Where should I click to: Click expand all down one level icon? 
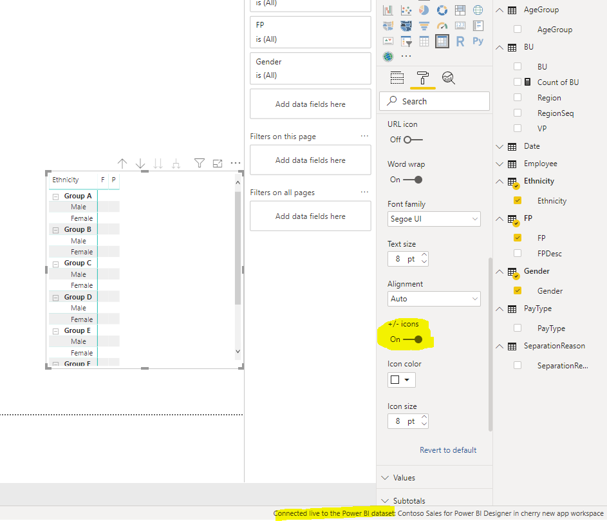point(176,164)
